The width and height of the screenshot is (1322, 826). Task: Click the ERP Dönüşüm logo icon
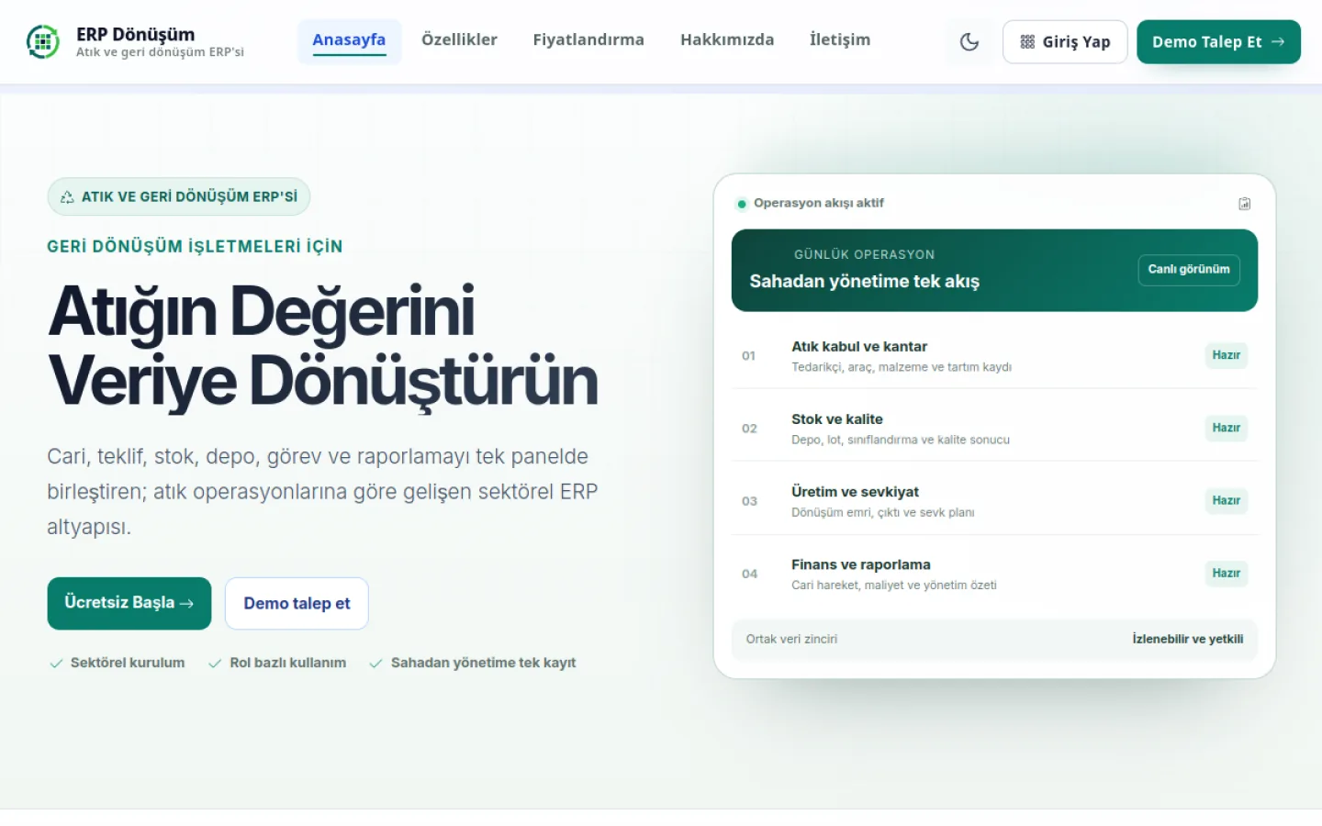tap(43, 41)
